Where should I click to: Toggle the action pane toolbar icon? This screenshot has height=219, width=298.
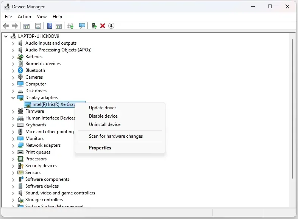pyautogui.click(x=59, y=26)
